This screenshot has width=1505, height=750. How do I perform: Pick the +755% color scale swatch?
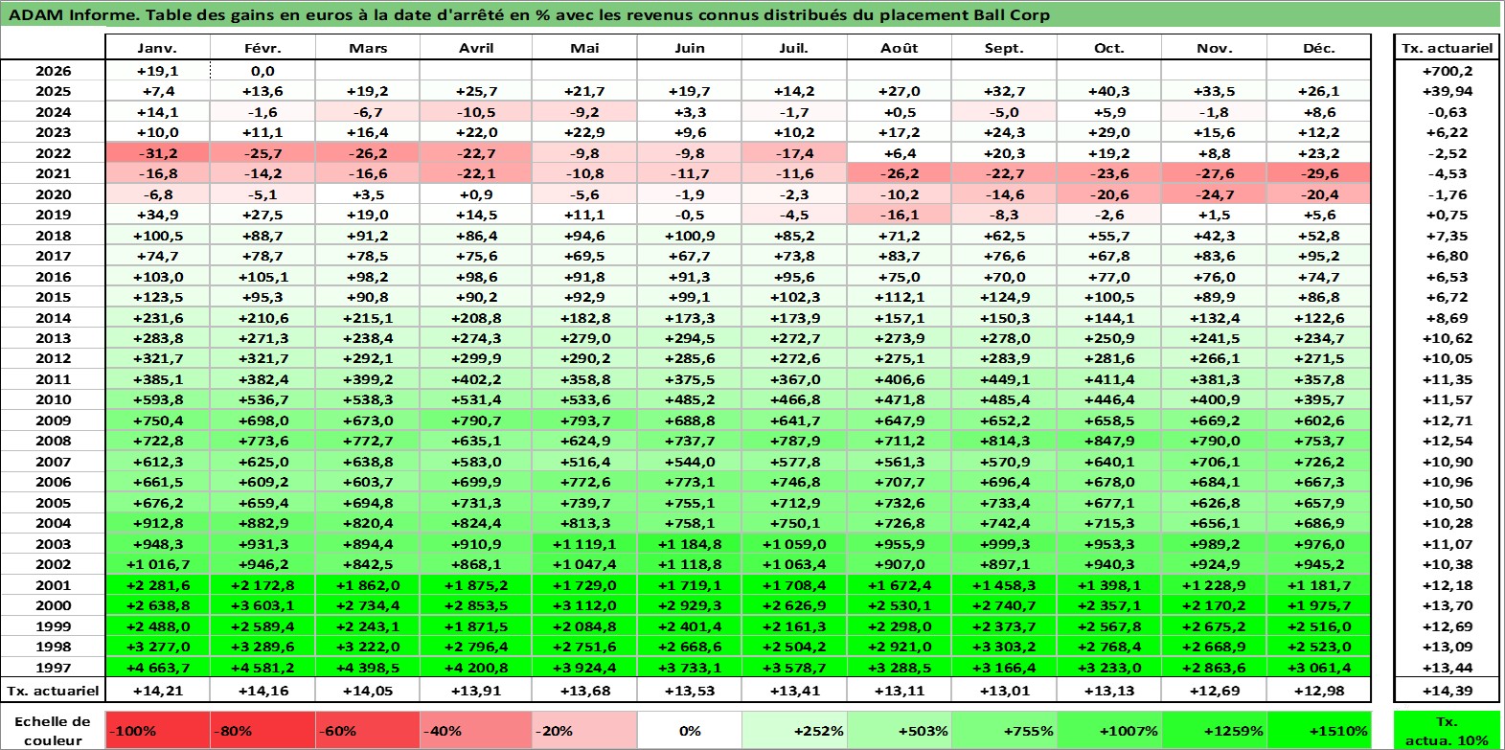(1004, 730)
